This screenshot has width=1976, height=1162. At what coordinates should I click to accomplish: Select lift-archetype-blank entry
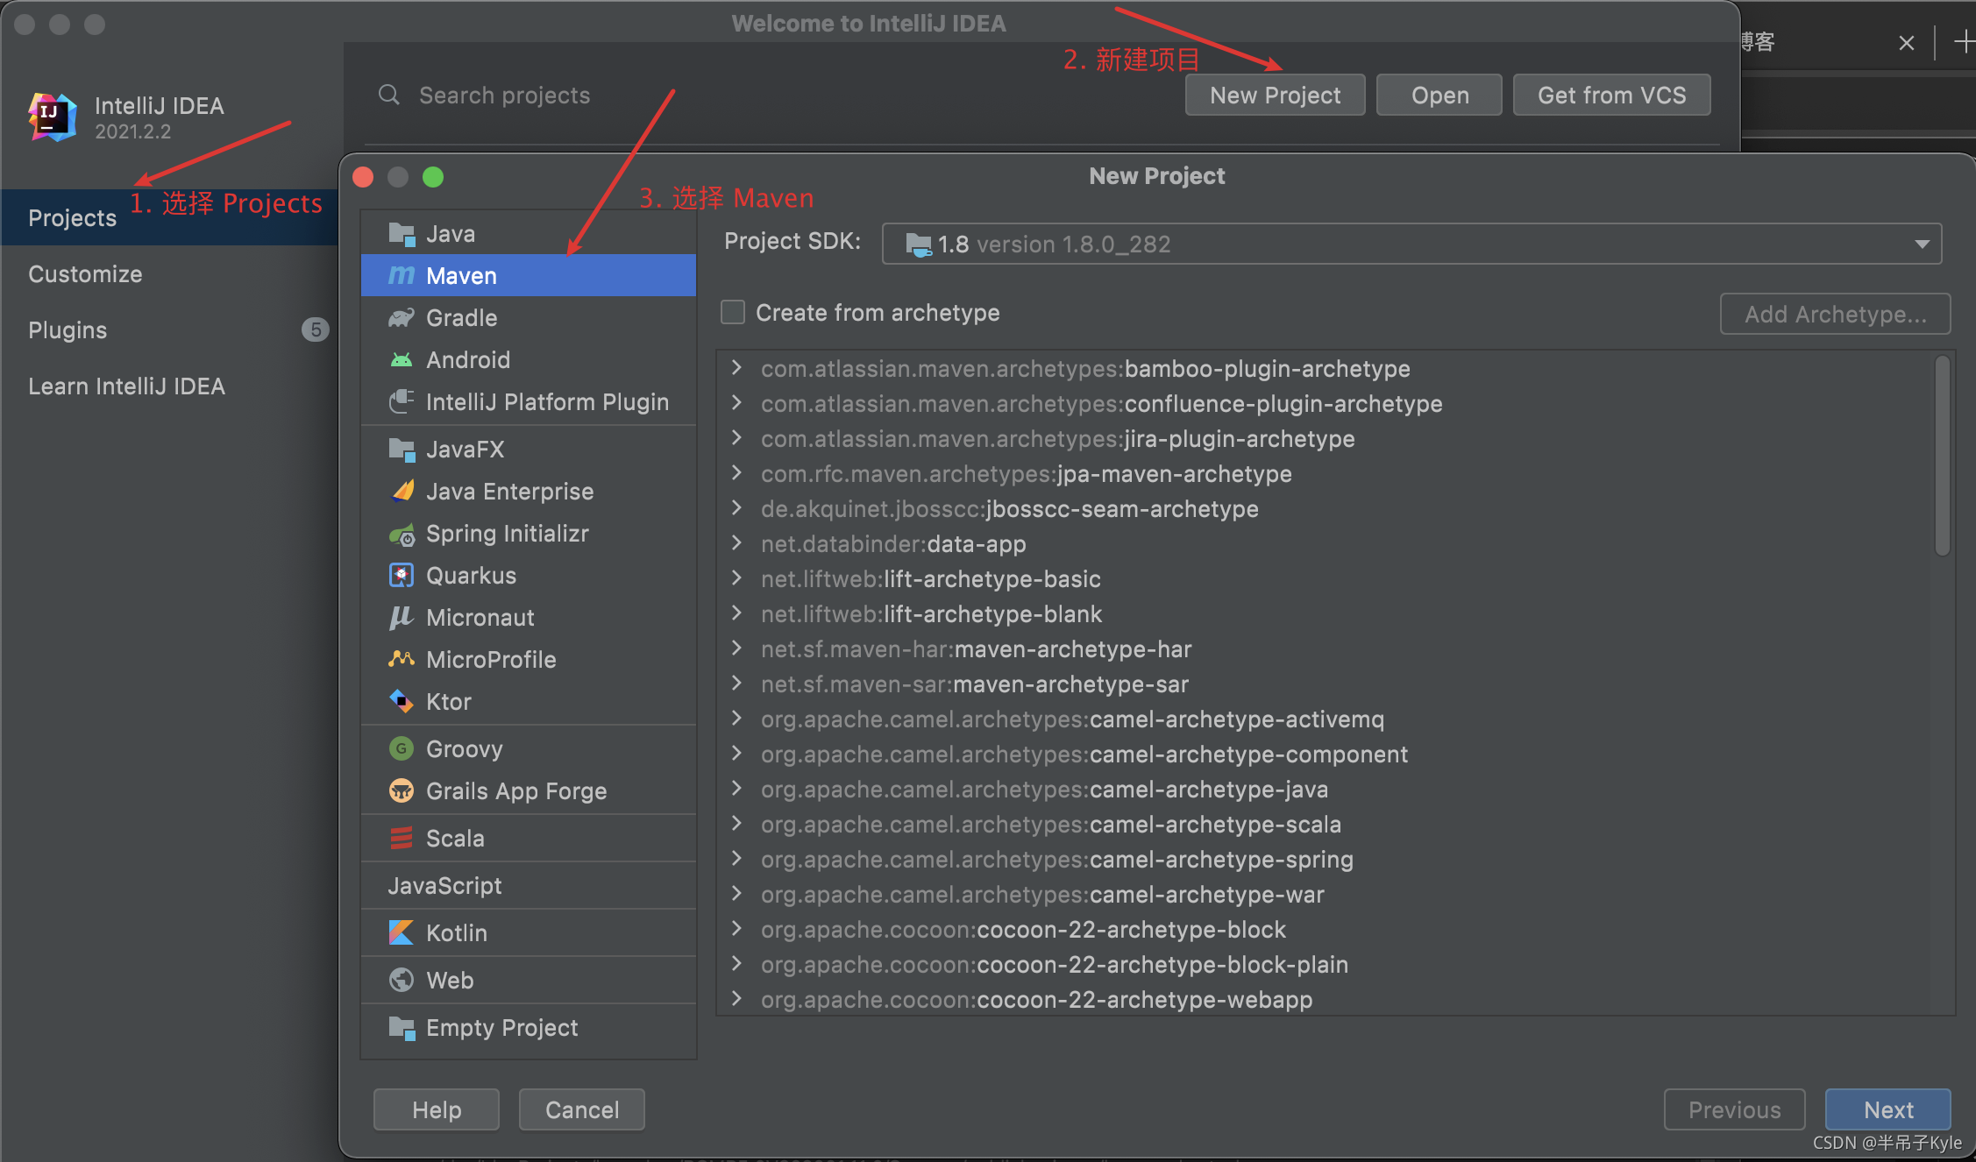point(931,613)
